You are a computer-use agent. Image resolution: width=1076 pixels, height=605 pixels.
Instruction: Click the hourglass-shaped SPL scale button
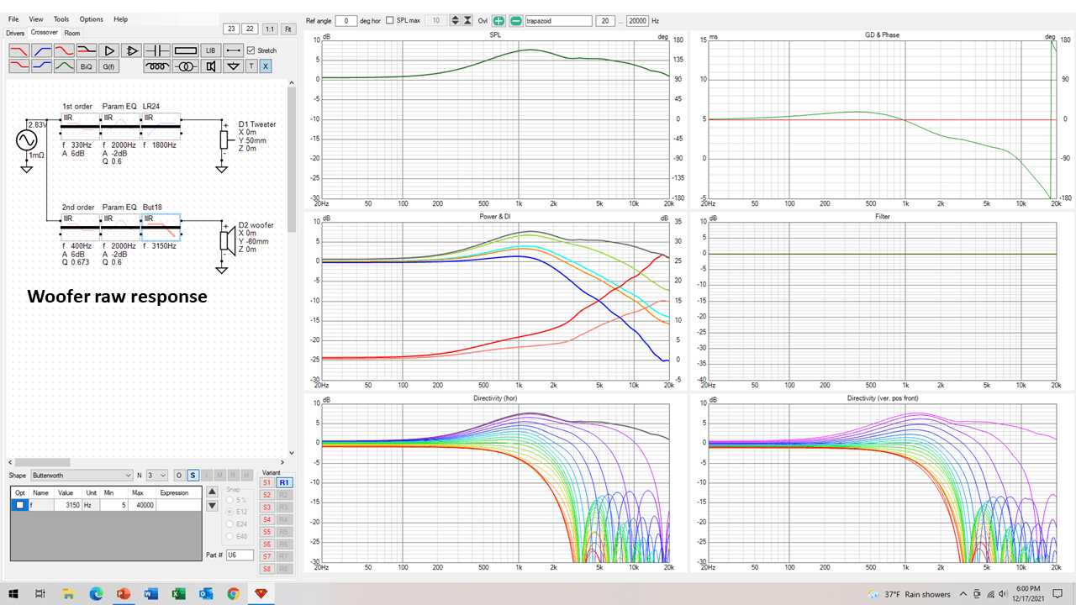click(467, 20)
